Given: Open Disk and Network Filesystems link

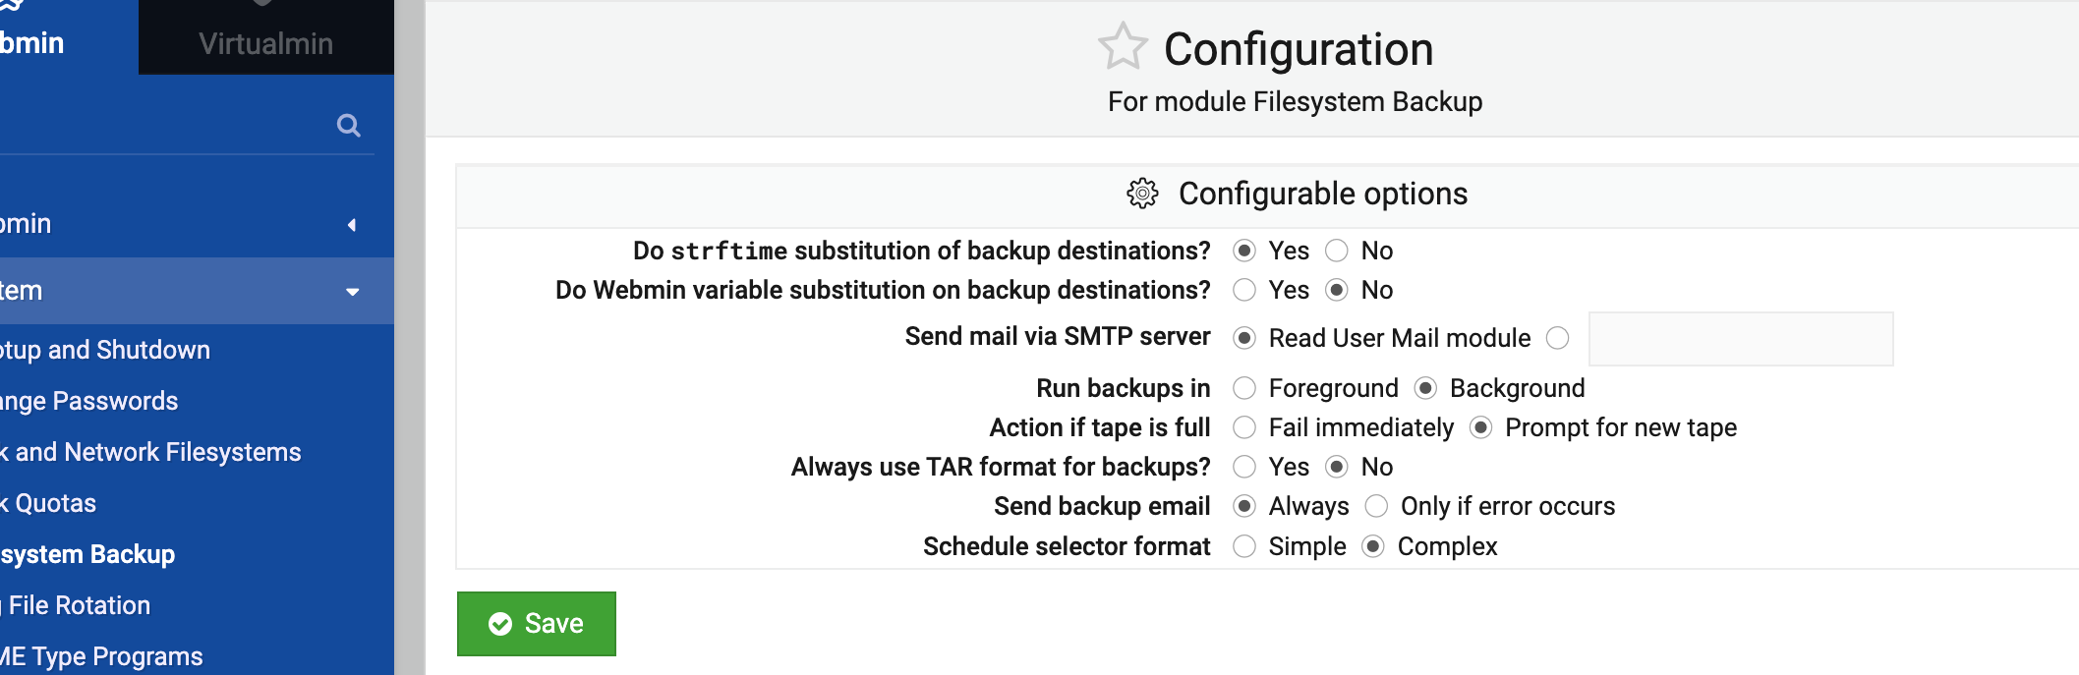Looking at the screenshot, I should [x=150, y=453].
